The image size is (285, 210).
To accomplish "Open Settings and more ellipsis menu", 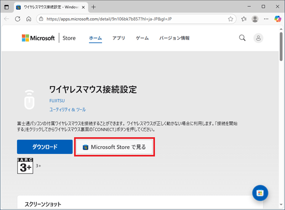I will (266, 19).
